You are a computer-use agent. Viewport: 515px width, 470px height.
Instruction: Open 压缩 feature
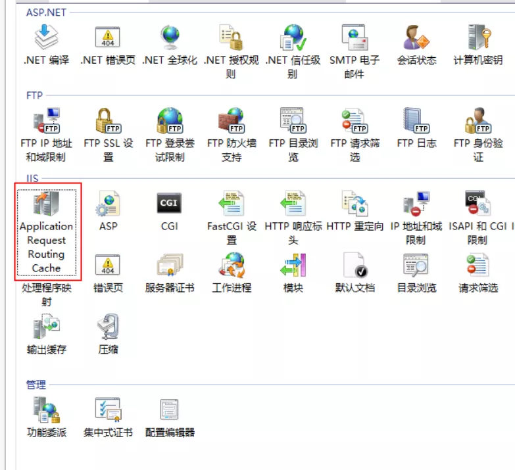point(108,335)
